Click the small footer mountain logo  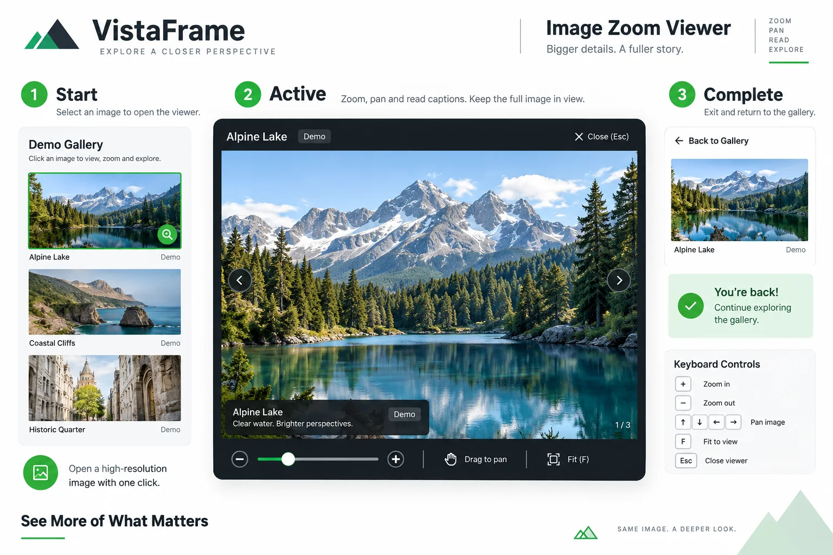[586, 533]
